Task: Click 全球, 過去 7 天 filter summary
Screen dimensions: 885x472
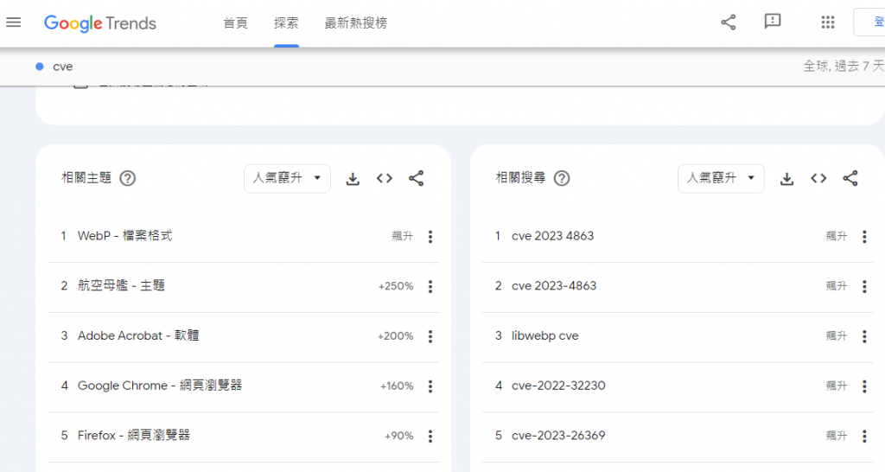Action: [x=844, y=66]
